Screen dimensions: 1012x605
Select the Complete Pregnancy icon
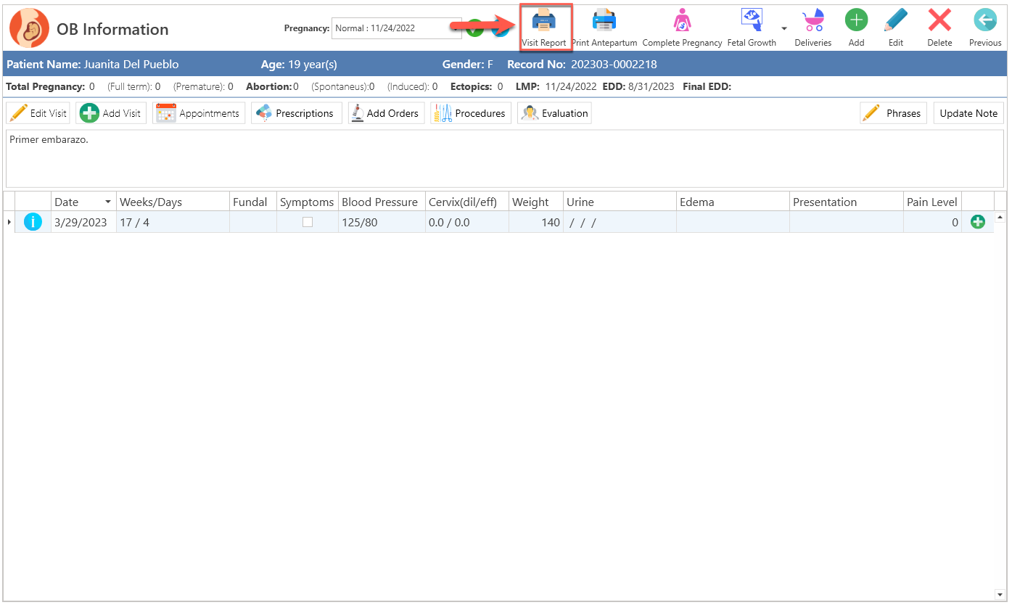pyautogui.click(x=682, y=21)
